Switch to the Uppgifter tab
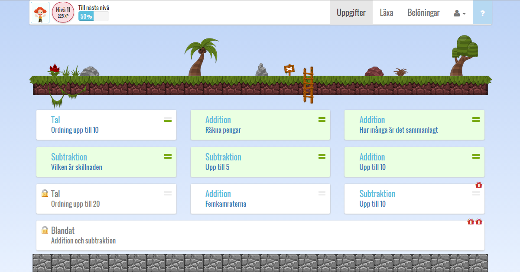The height and width of the screenshot is (272, 520). (351, 13)
